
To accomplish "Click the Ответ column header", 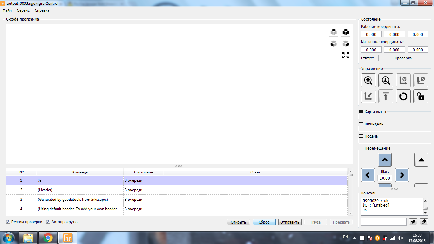I will (255, 172).
